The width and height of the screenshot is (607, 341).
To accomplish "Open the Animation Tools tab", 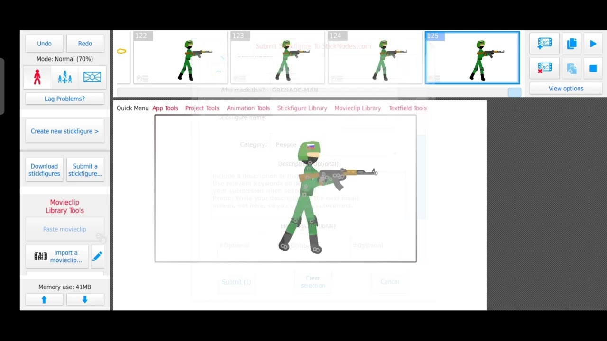I will click(x=248, y=108).
